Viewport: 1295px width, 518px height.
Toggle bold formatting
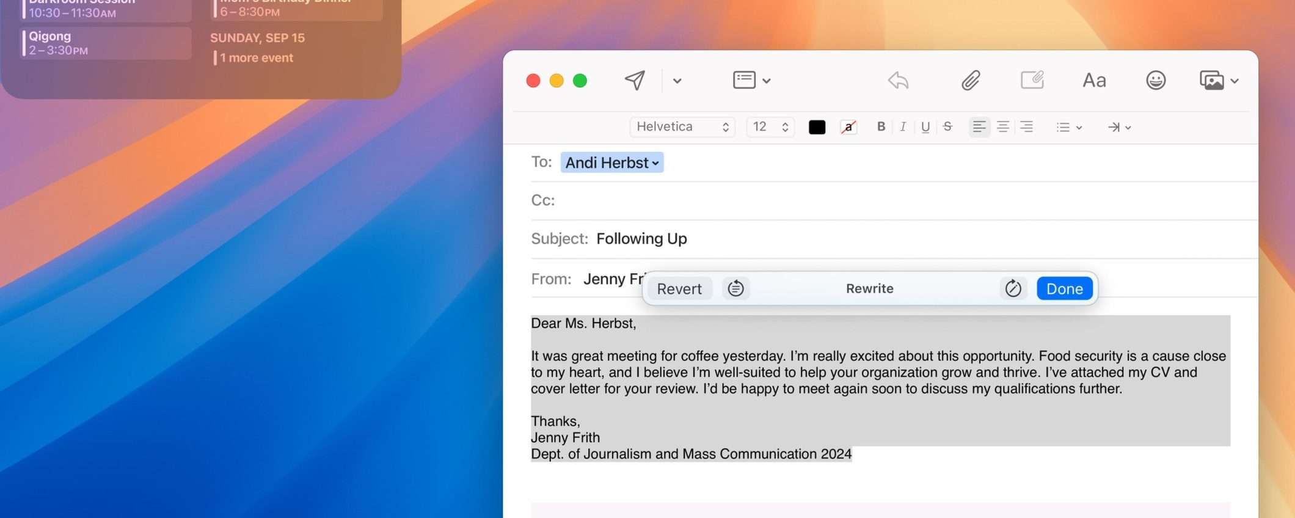(881, 126)
